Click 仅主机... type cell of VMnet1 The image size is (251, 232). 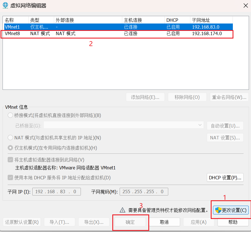(x=39, y=27)
